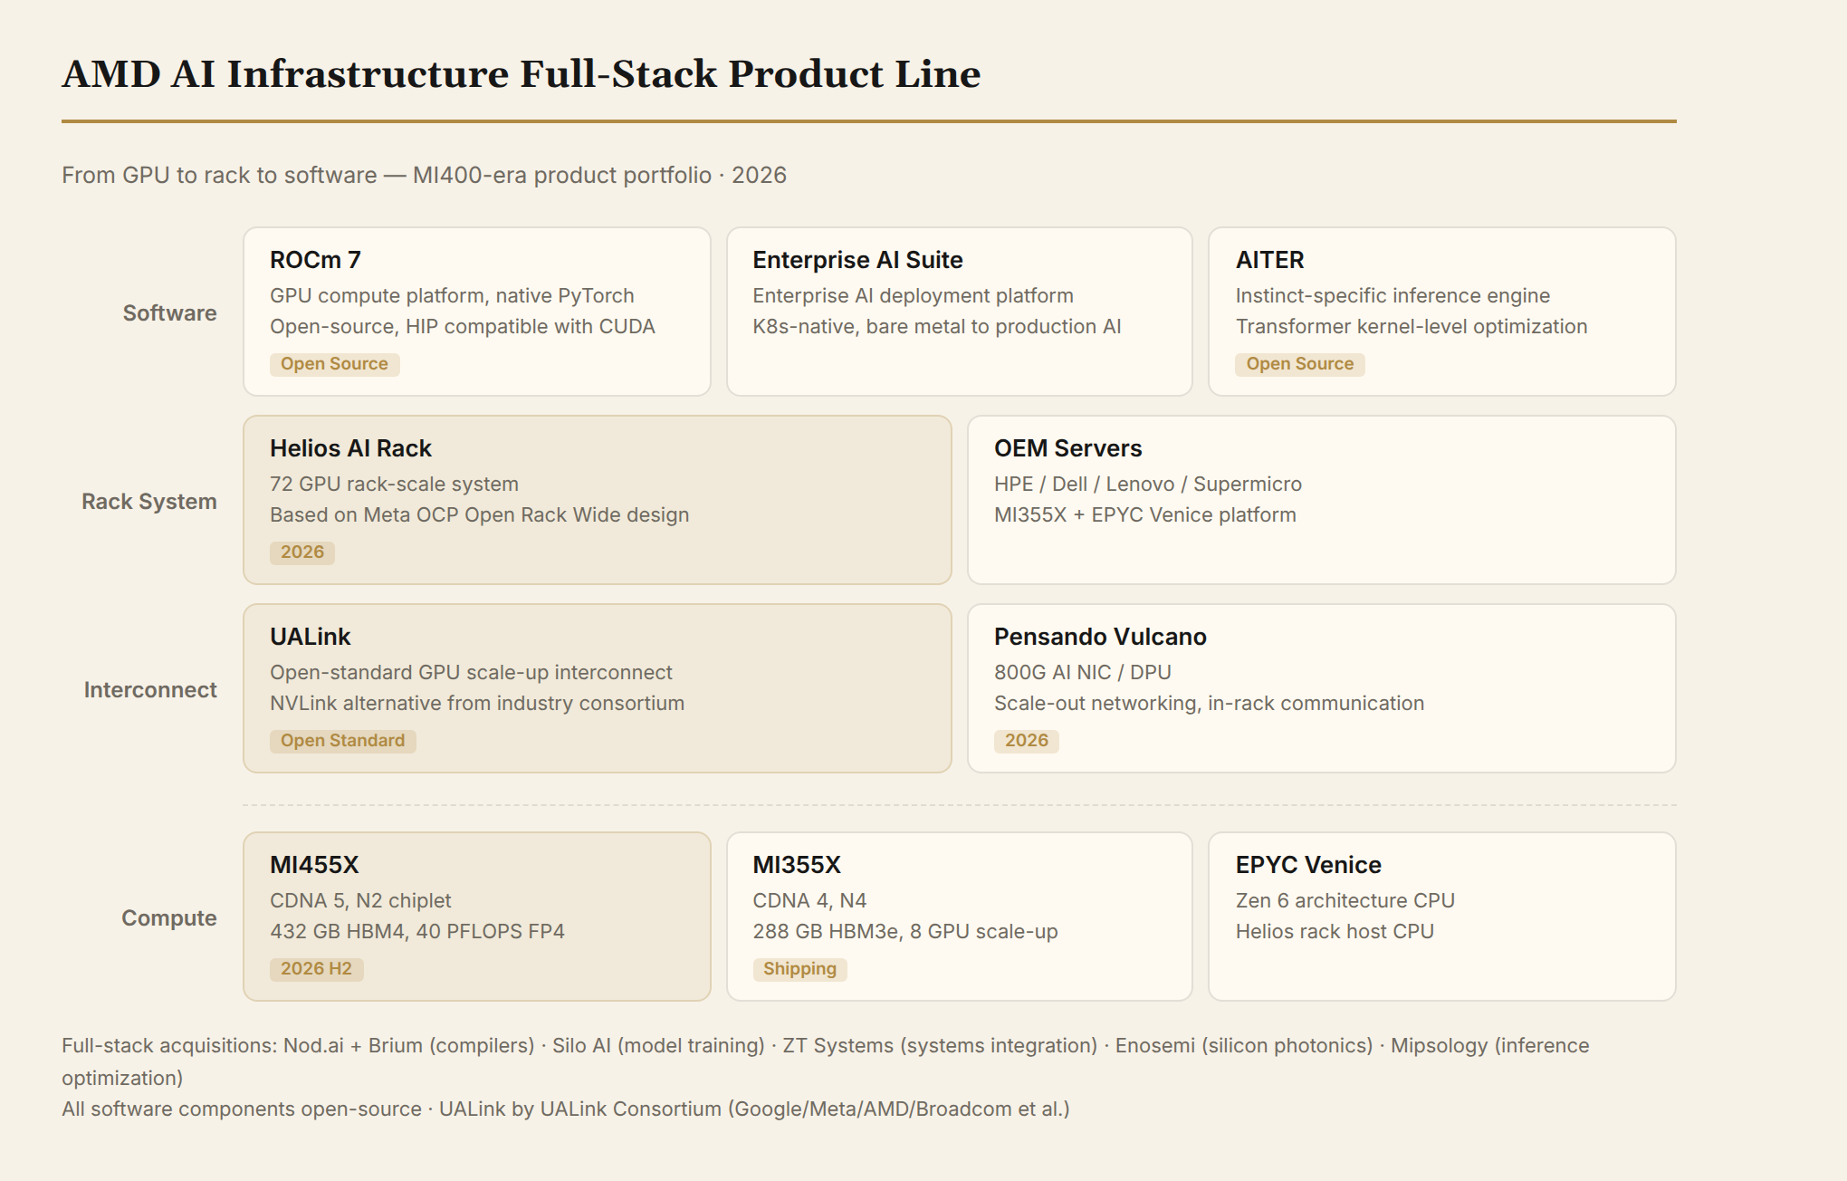Click '432 GB HBM4, 40 PFLOPS FP4' line
Image resolution: width=1847 pixels, height=1181 pixels.
416,931
